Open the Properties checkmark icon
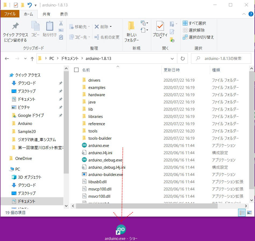The height and width of the screenshot is (241, 255). [160, 26]
